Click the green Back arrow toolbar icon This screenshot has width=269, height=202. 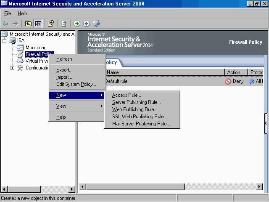pos(5,24)
